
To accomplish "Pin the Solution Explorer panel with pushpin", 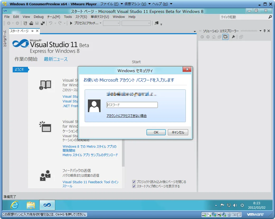I will pyautogui.click(x=265, y=31).
